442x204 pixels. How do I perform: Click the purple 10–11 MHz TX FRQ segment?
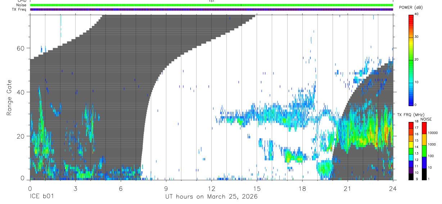click(411, 170)
